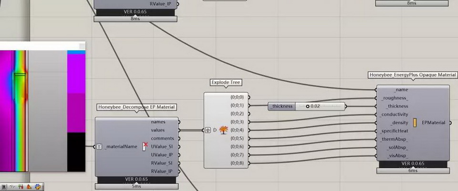Screen dimensions: 458x191
Task: Click the 5ms profiler bar under Decompose component
Action: (x=136, y=186)
